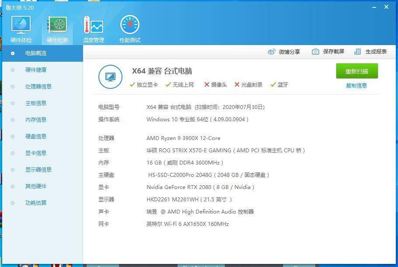The width and height of the screenshot is (398, 267).
Task: Click the 声卡 row label
Action: pos(104,212)
